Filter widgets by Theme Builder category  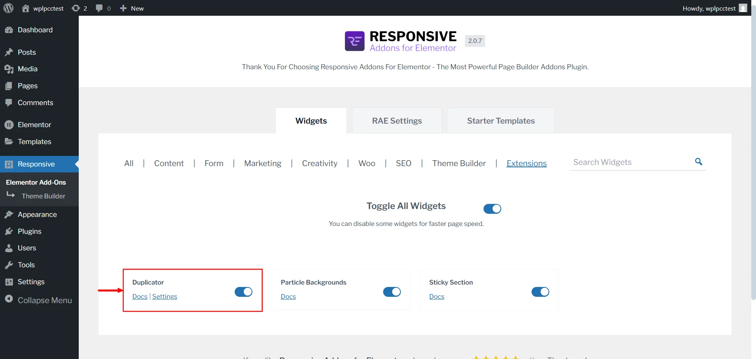[x=459, y=163]
